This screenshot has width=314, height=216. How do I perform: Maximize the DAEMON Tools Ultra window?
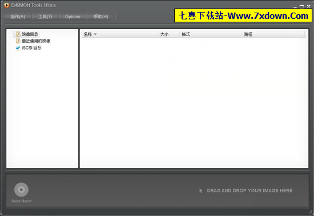click(301, 7)
